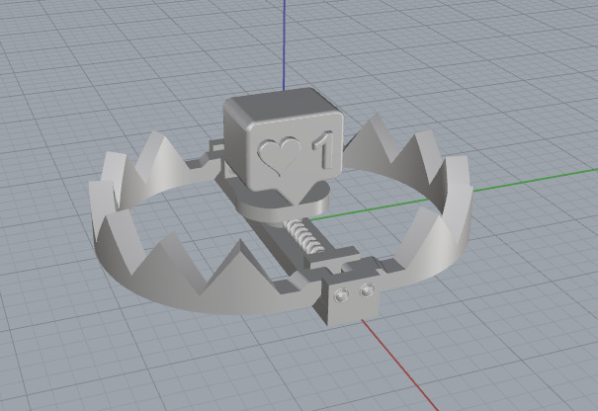Select the round trigger plate under cube

(x=283, y=203)
